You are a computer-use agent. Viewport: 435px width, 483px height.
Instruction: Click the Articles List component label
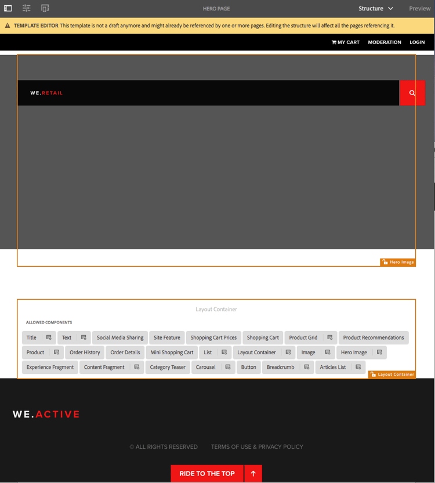(333, 367)
